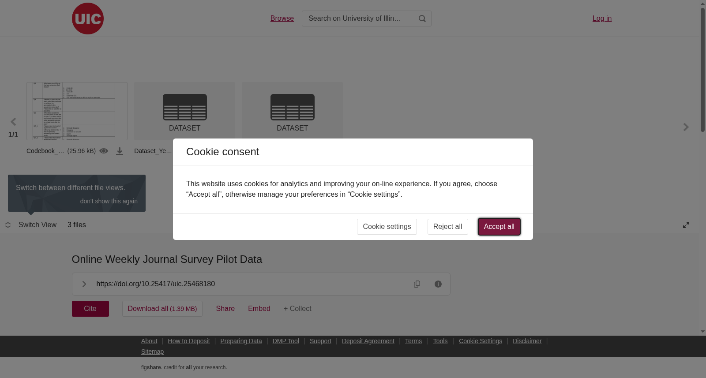Screen dimensions: 706x378
Task: Preview Codebook file with eye icon
Action: pos(104,151)
